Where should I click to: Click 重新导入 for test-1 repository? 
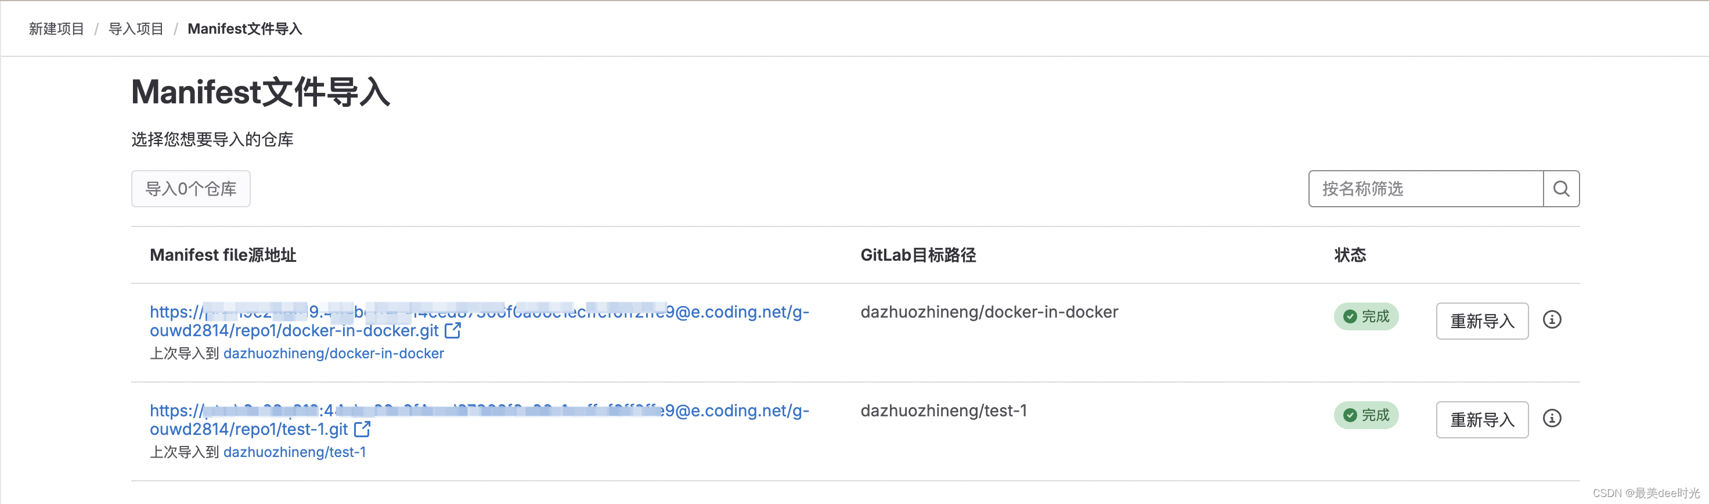(1482, 420)
